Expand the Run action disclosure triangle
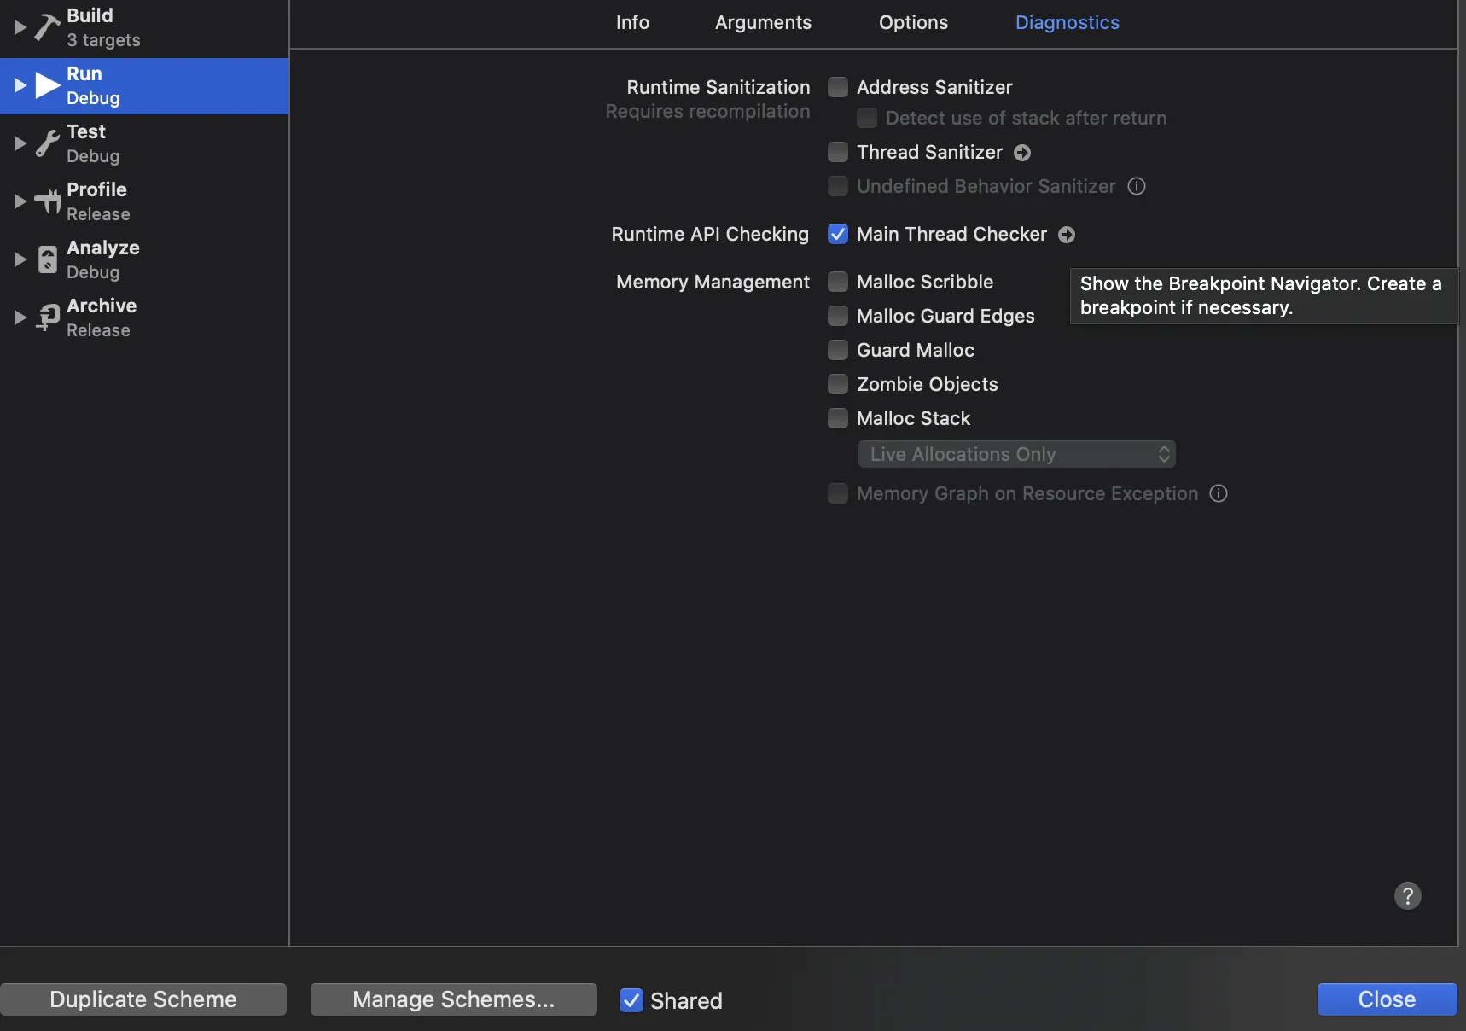 [20, 85]
